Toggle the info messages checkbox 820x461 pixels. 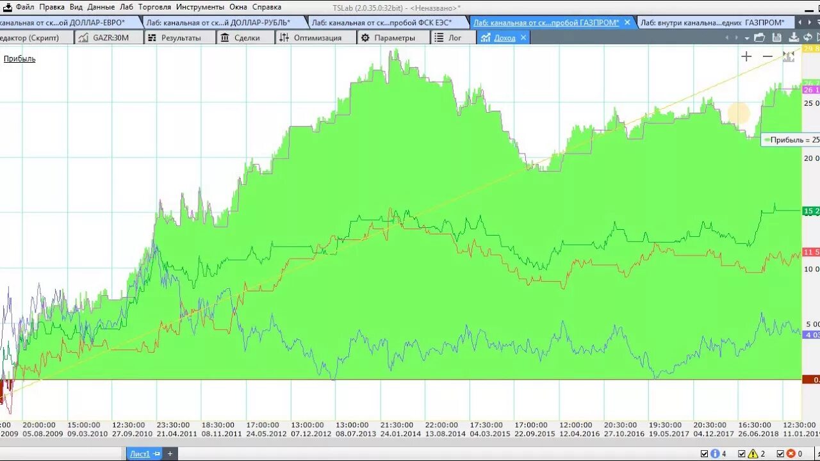coord(705,454)
